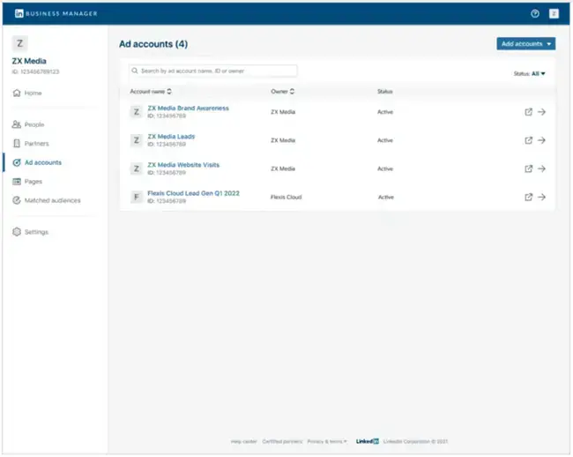Open the profile avatar in the top bar
This screenshot has width=573, height=457.
tap(554, 14)
